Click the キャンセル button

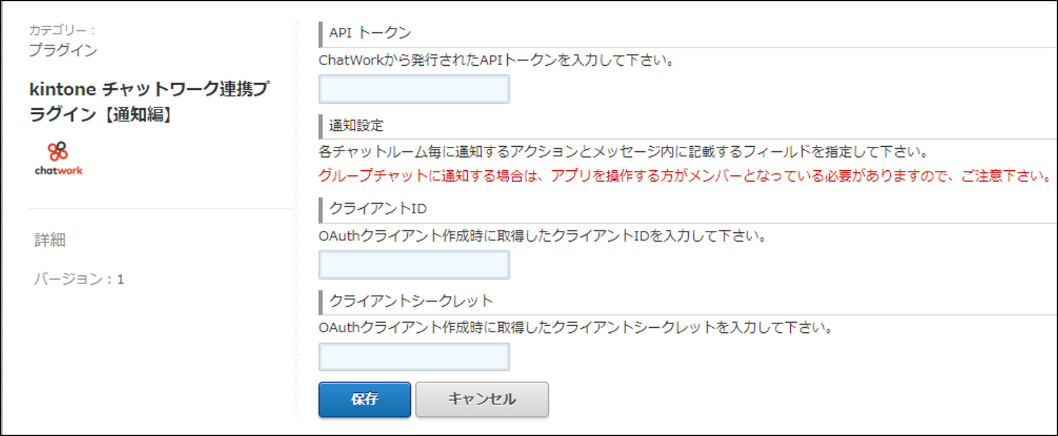(482, 399)
